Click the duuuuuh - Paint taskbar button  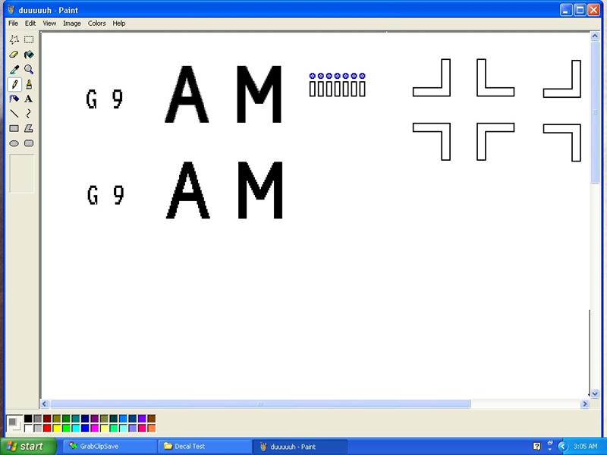(x=300, y=446)
